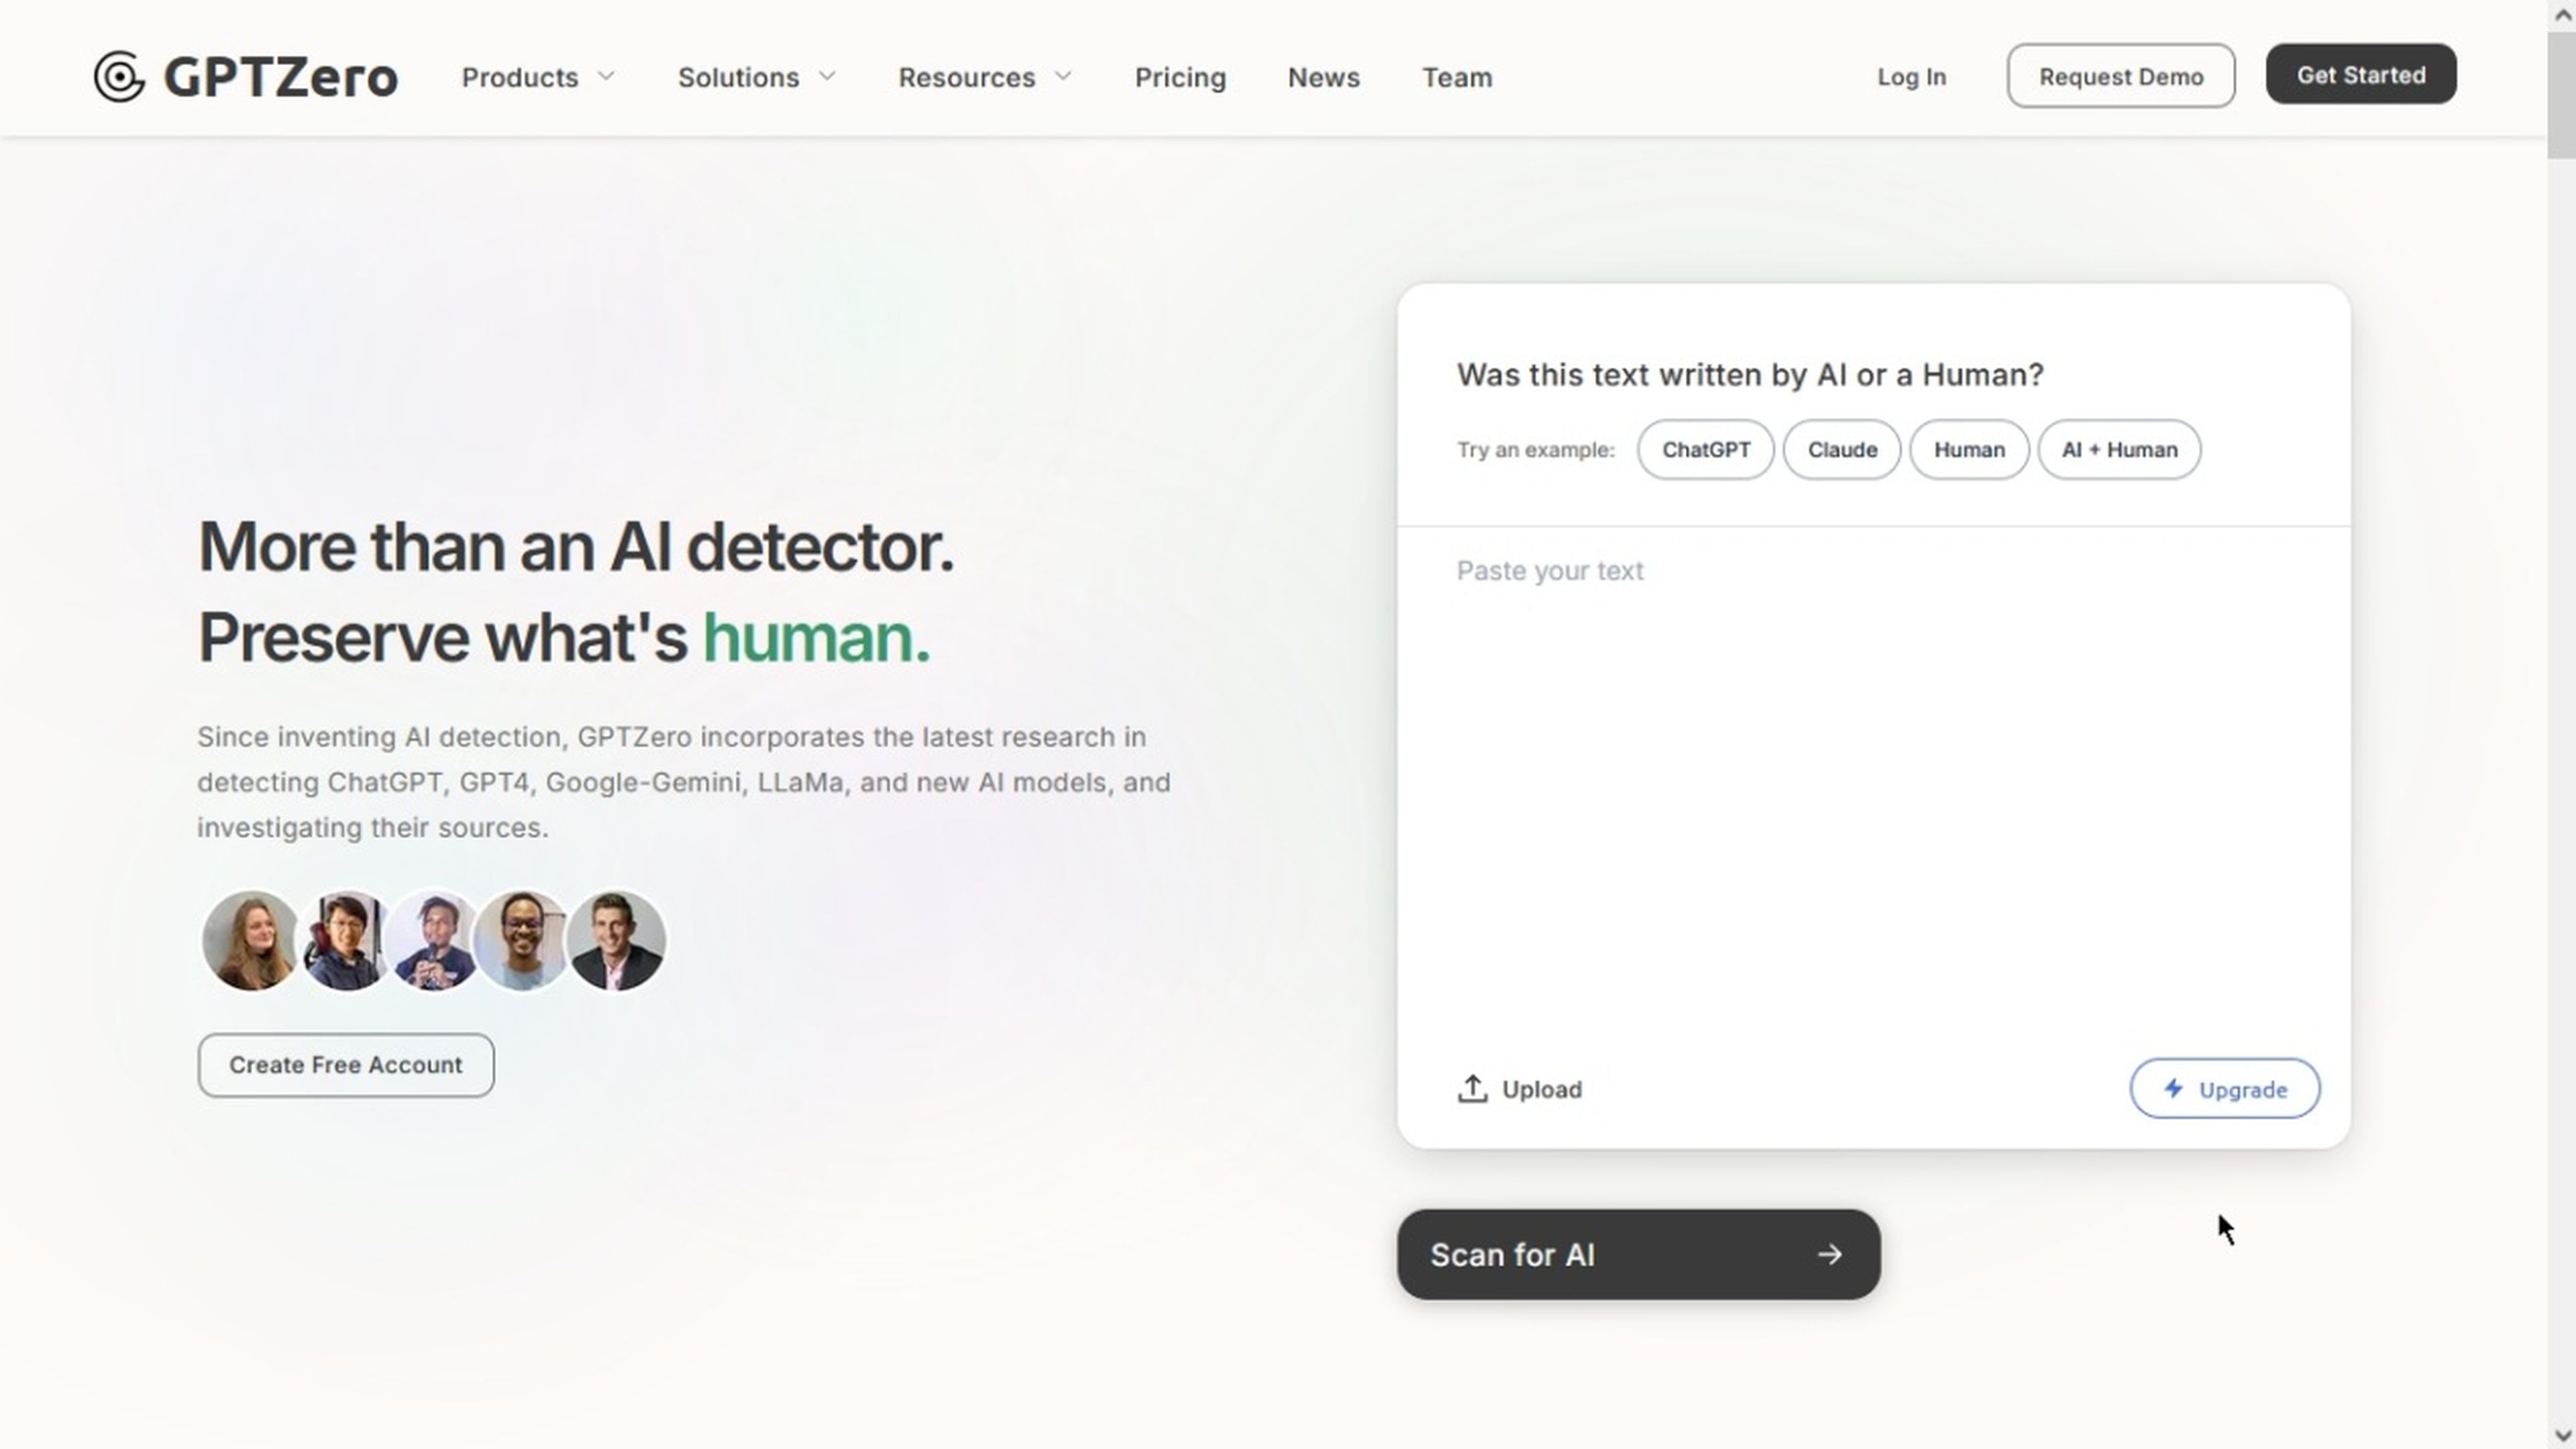Click the second avatar with glasses
Viewport: 2576px width, 1449px height.
[x=346, y=941]
